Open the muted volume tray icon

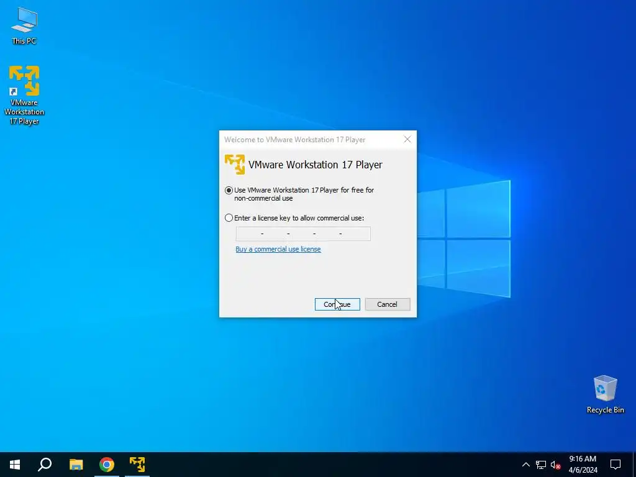coord(556,465)
